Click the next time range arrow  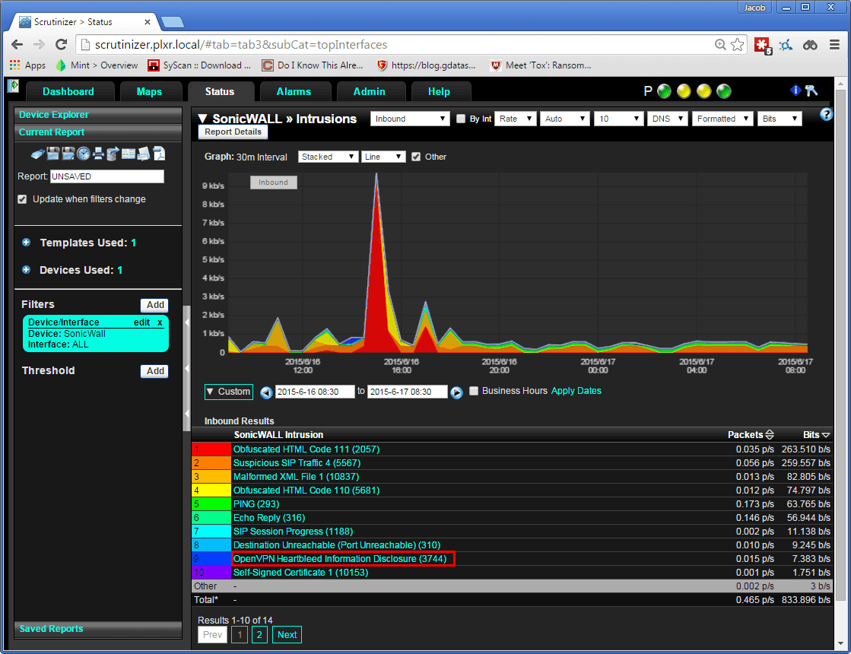(456, 392)
